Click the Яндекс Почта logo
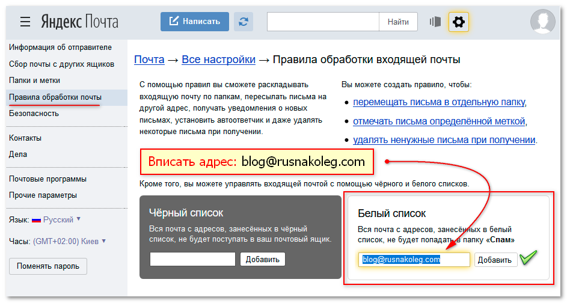The image size is (567, 303). pos(79,22)
